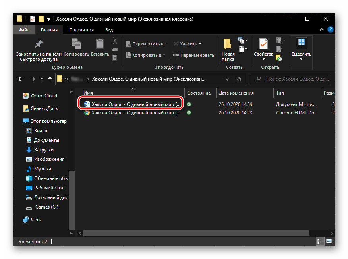Expand the Удалить dropdown arrow
Image resolution: width=348 pixels, height=259 pixels.
(200, 44)
